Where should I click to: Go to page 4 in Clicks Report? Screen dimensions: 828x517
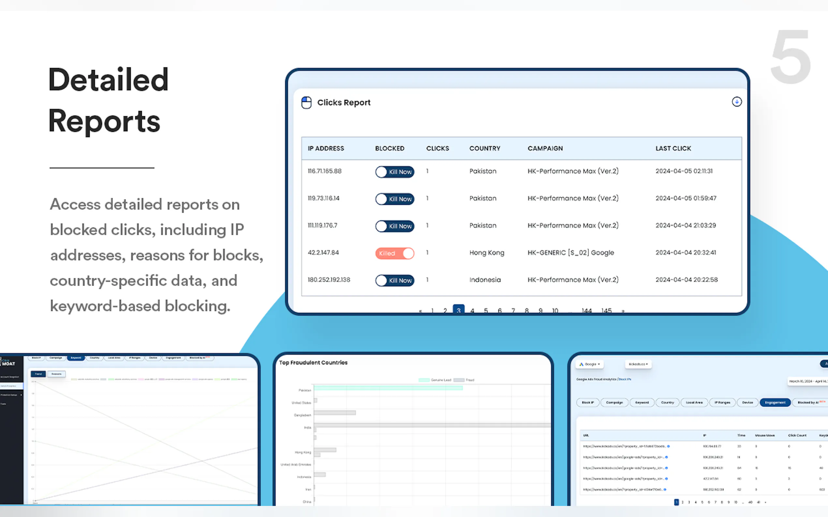tap(472, 311)
